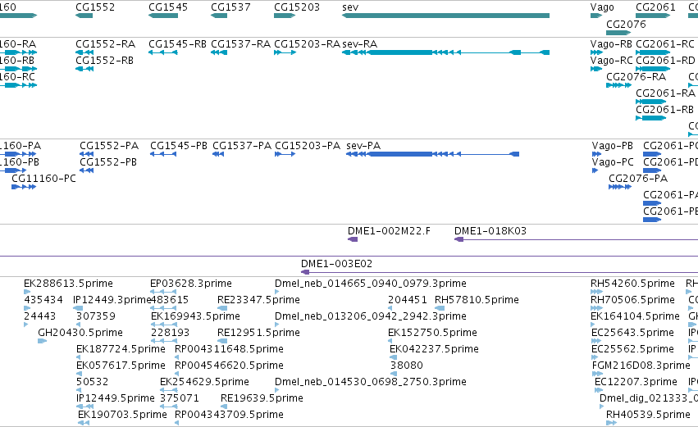Select EST EK288613.5prime
Image resolution: width=698 pixels, height=427 pixels.
point(27,292)
